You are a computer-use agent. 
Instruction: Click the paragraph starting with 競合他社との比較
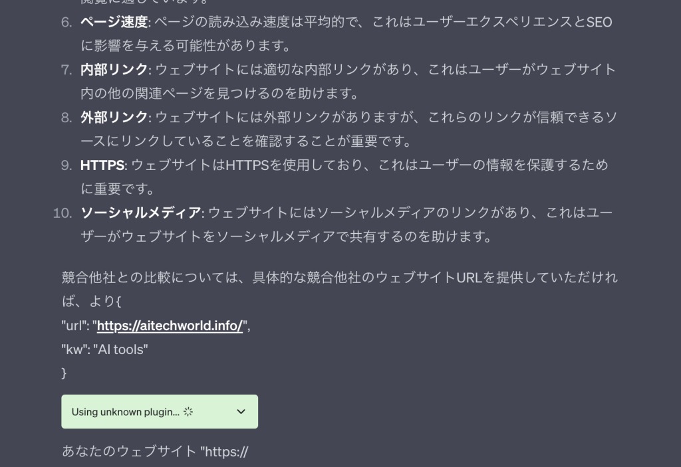[340, 289]
